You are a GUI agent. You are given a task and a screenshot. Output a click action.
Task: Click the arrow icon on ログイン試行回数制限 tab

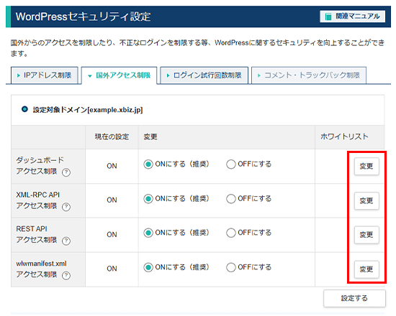(168, 75)
